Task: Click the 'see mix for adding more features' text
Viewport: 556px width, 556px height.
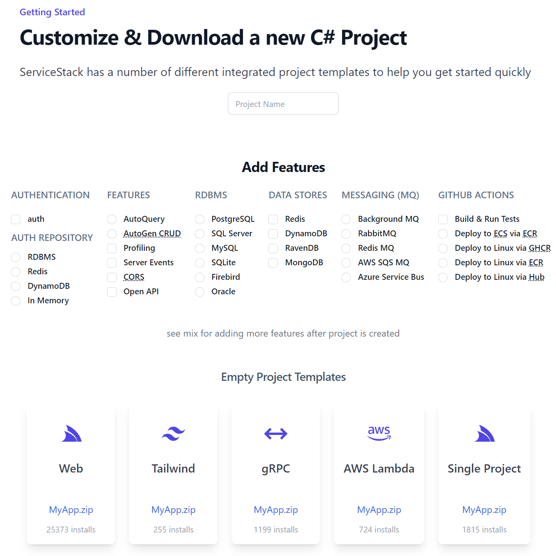Action: (x=283, y=333)
